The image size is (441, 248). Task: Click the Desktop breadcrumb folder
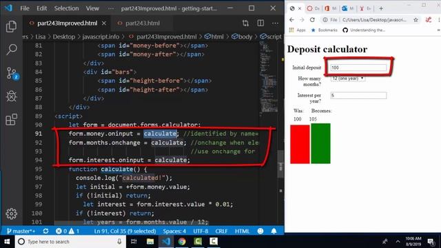(x=64, y=37)
